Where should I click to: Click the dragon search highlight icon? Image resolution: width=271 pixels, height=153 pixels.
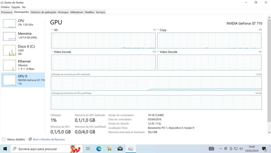75,149
